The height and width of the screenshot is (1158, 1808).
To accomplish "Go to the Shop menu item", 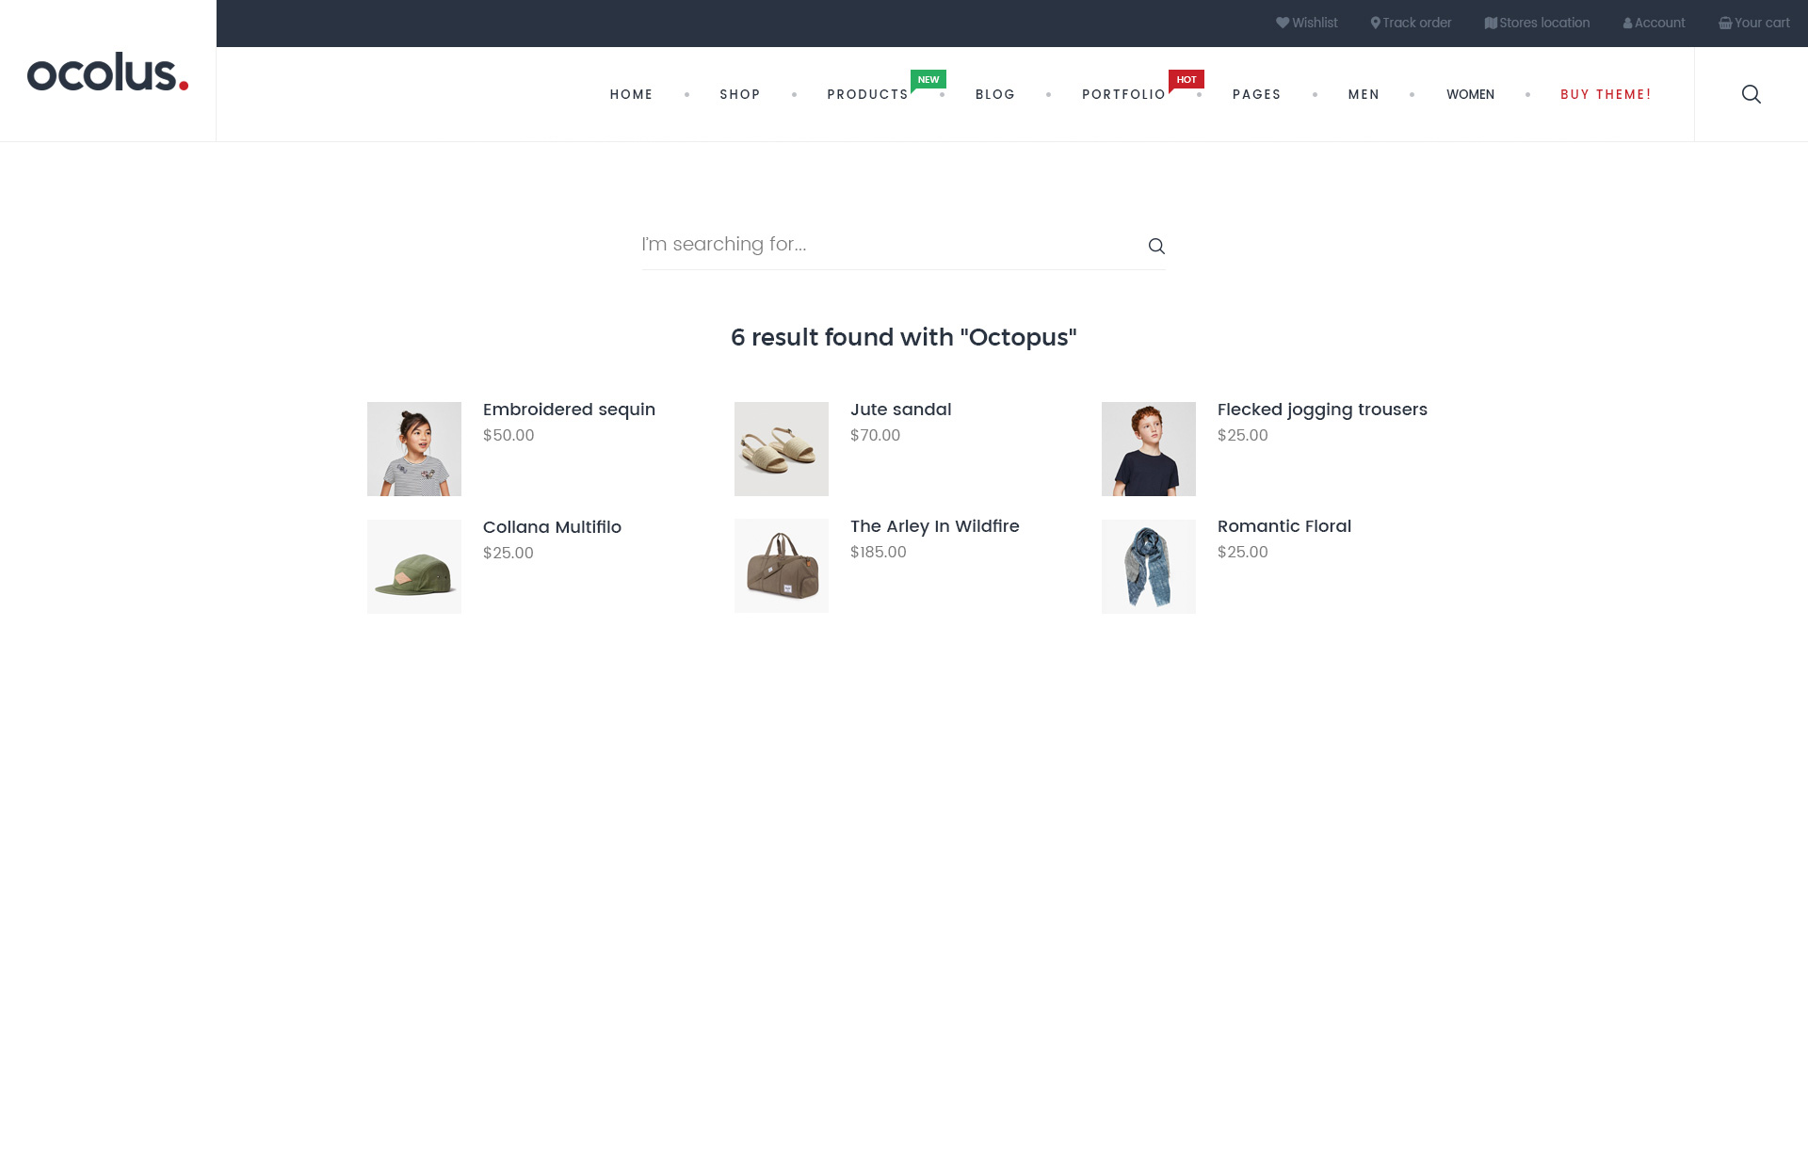I will tap(739, 94).
